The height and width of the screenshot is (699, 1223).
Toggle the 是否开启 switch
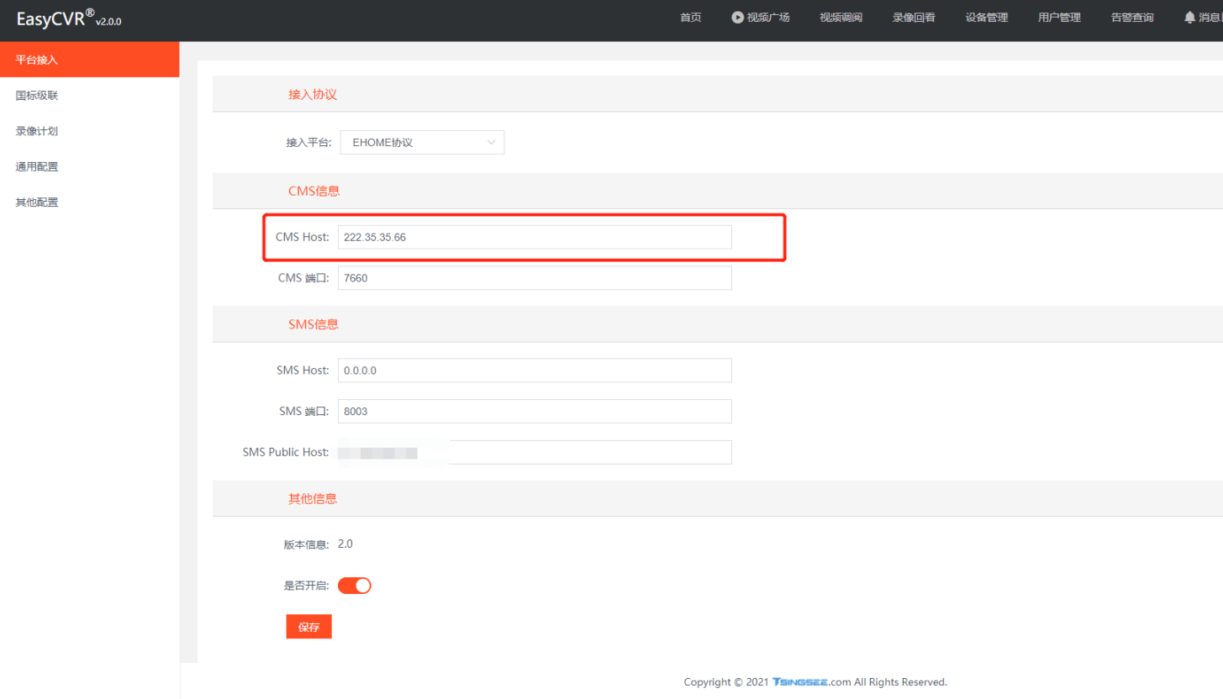(x=354, y=586)
